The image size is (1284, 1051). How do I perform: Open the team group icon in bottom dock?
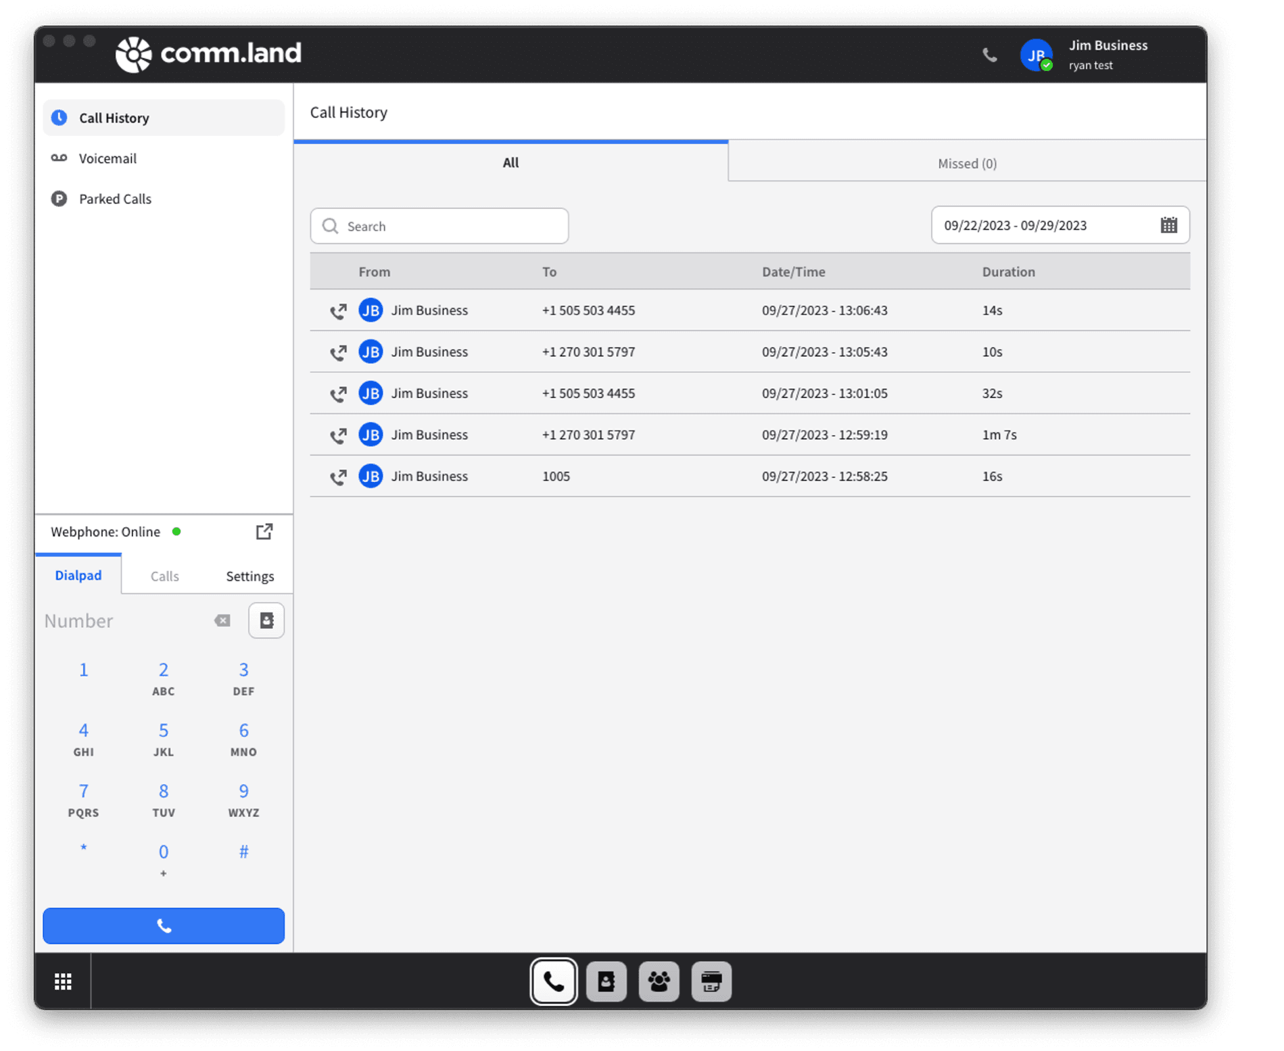coord(659,981)
